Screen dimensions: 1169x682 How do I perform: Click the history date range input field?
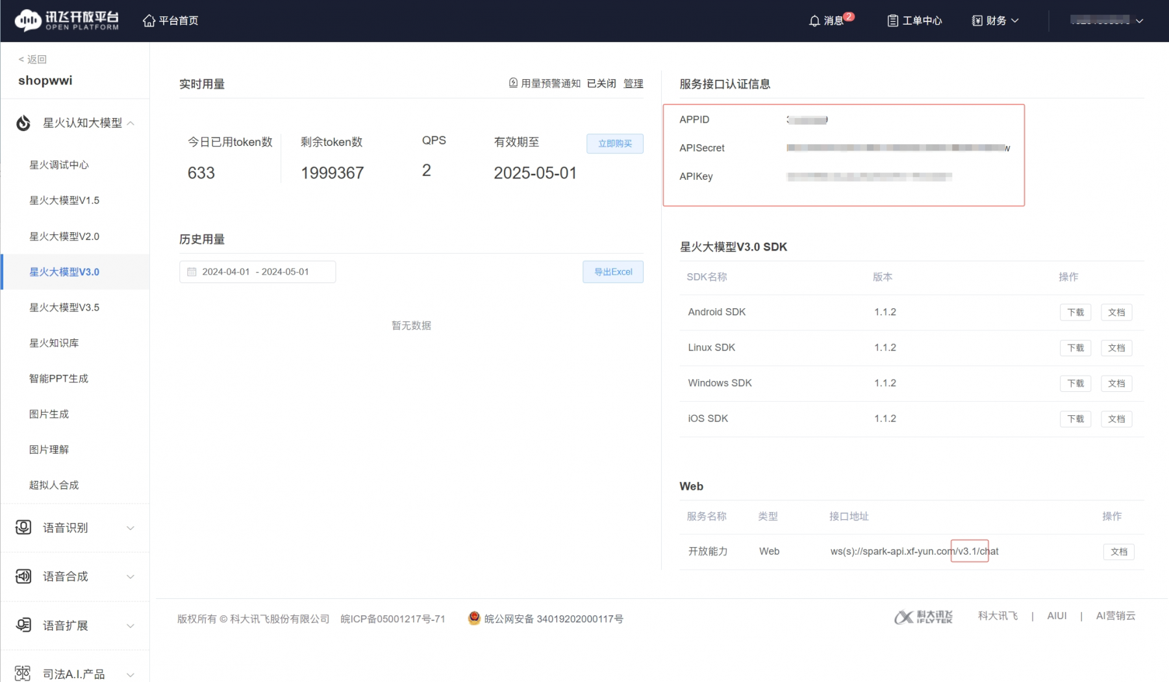point(257,272)
